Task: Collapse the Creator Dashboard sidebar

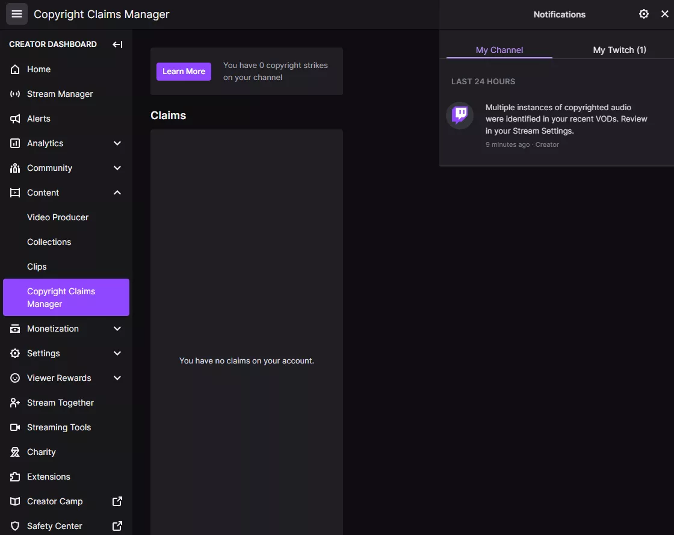Action: coord(117,45)
